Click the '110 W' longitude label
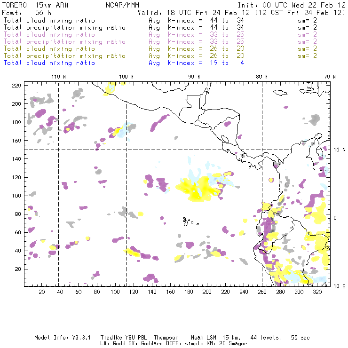This screenshot has height=348, width=348. point(59,77)
